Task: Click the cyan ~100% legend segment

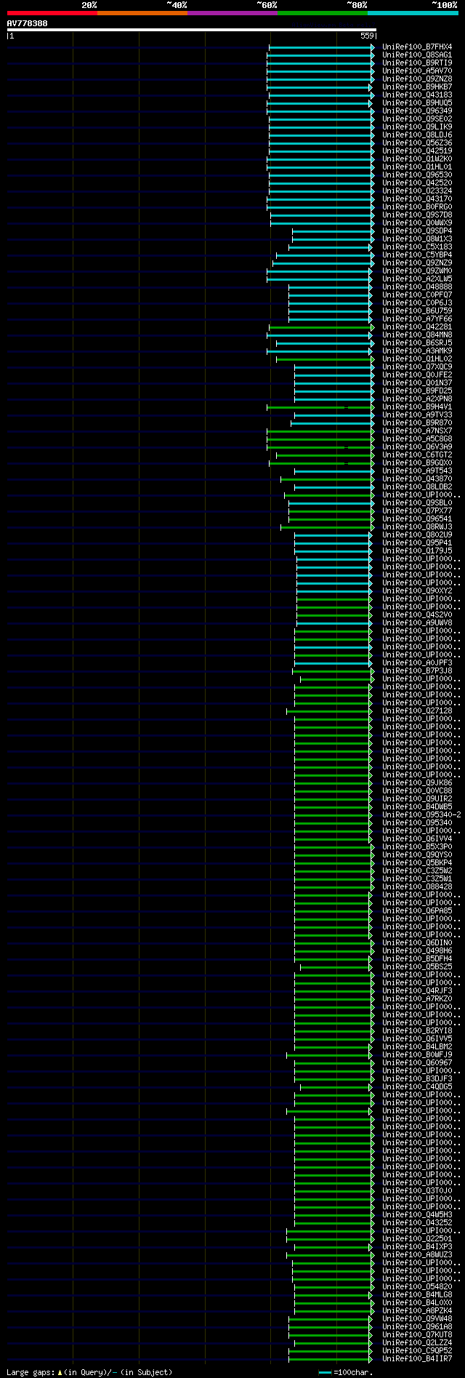Action: (413, 13)
